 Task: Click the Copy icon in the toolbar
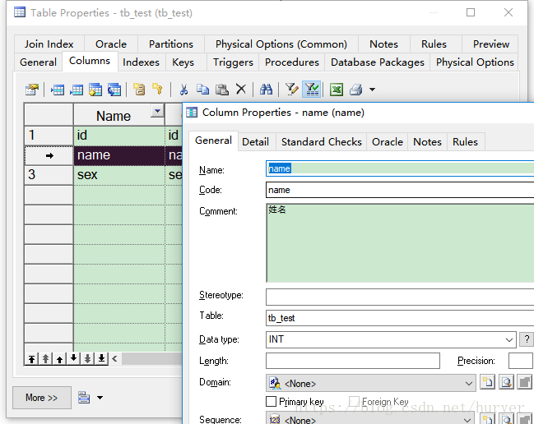(x=202, y=90)
